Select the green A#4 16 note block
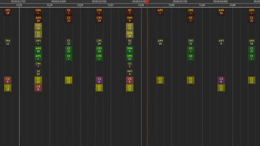The width and height of the screenshot is (260, 146). pyautogui.click(x=38, y=49)
